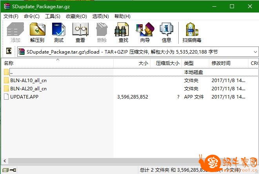Click the UPDATE.APP file icon
Screen dimensions: 259x174
pos(6,97)
